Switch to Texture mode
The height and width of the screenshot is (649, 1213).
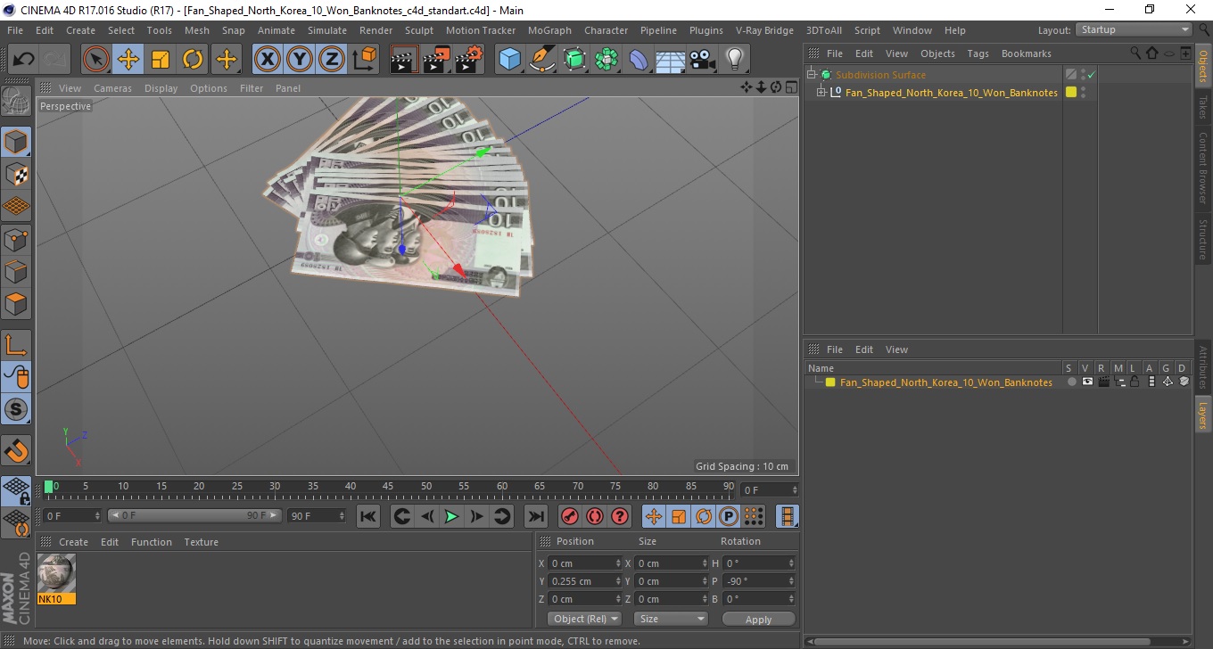pos(16,174)
